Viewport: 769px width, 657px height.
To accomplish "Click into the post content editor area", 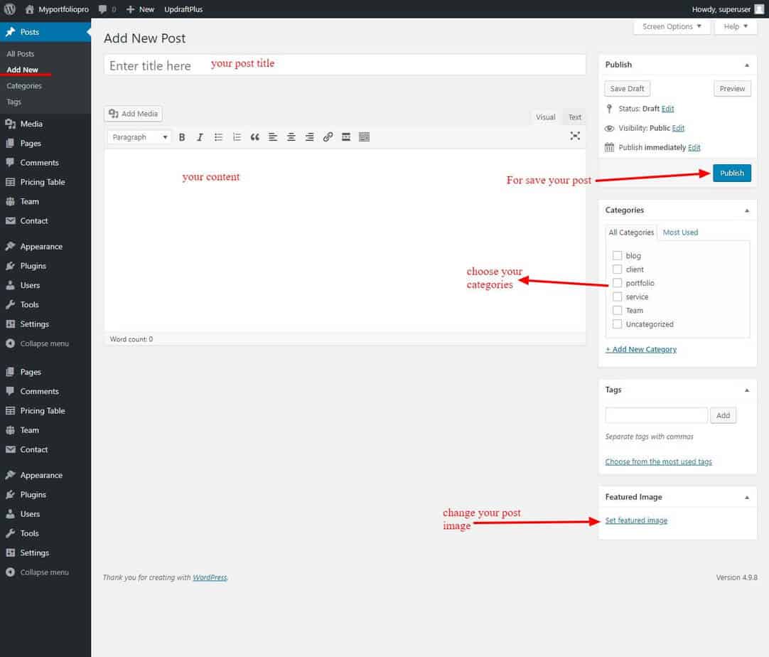I will (x=345, y=240).
